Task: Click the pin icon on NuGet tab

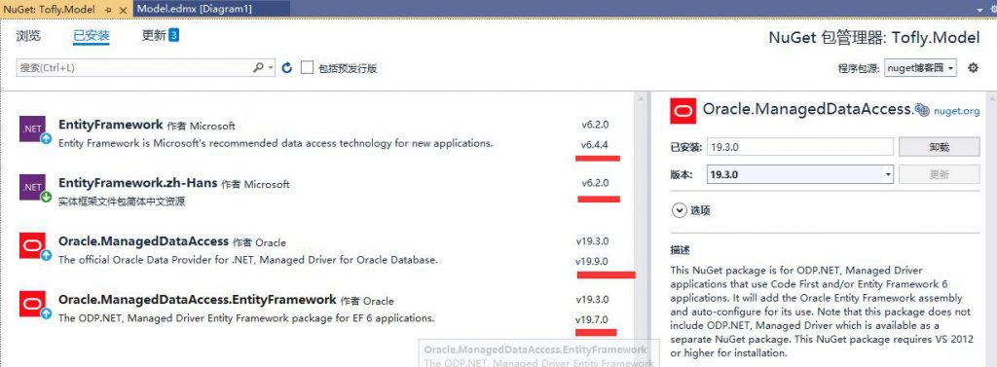Action: [x=108, y=9]
